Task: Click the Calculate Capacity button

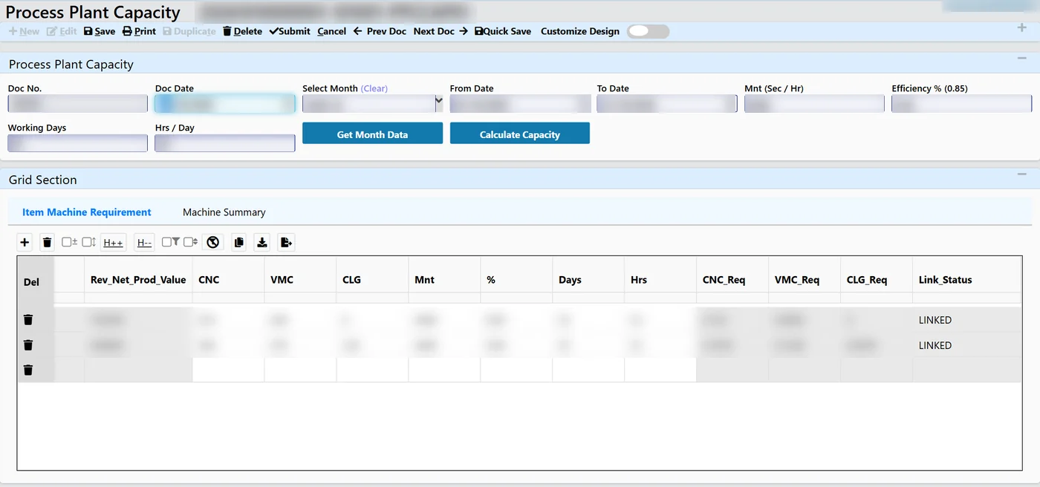Action: pos(519,134)
